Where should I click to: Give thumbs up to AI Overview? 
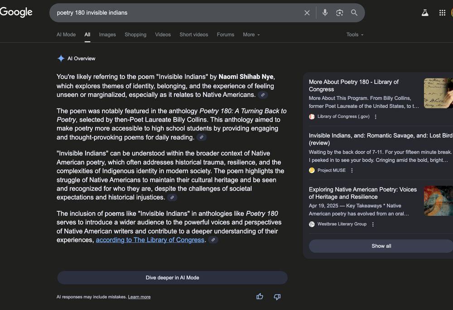260,296
